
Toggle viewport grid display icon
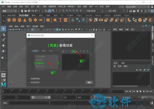coord(32,30)
